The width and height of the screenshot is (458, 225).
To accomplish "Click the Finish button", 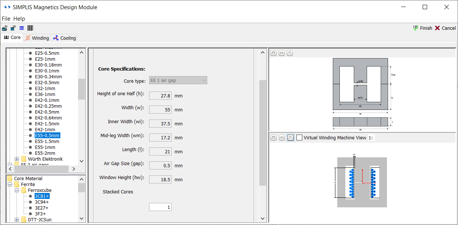I will pyautogui.click(x=423, y=28).
